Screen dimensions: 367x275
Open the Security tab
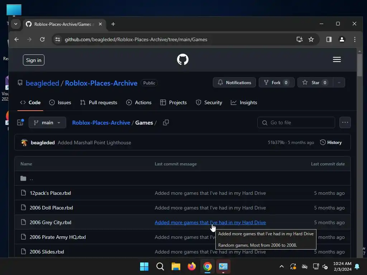[x=209, y=103]
